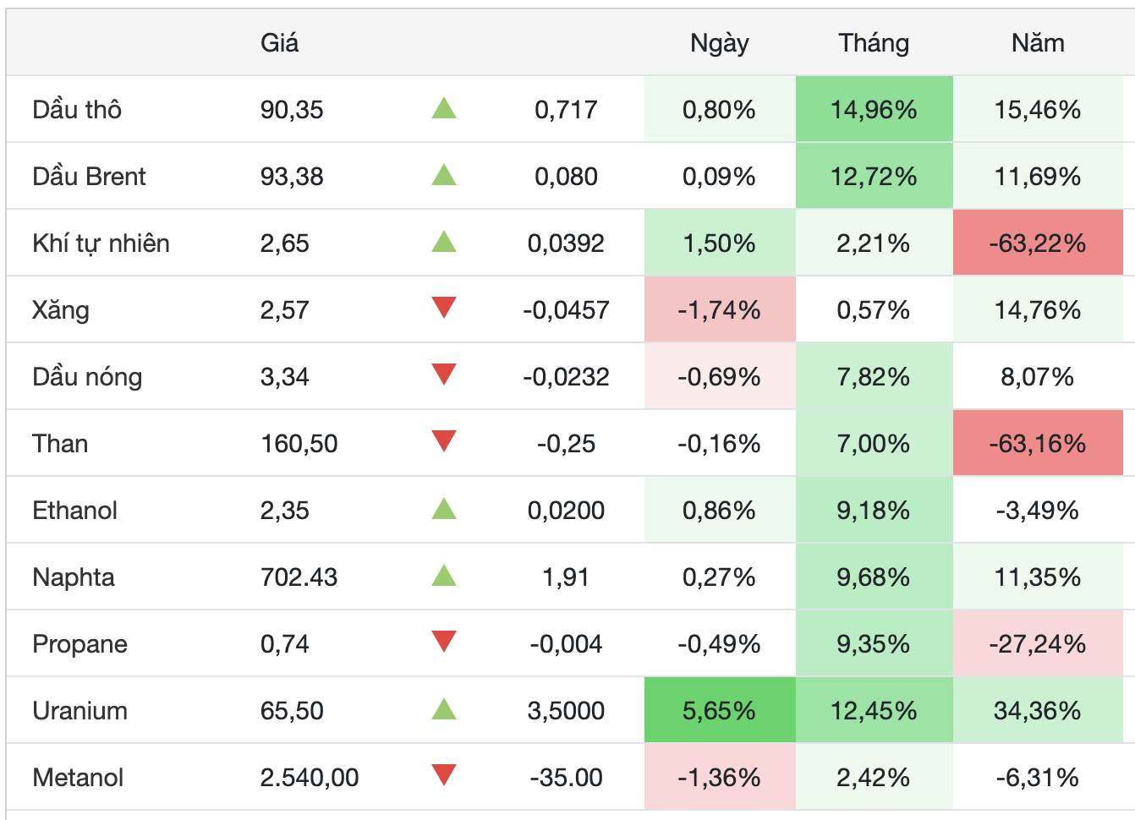Click the green up arrow for Ethanol

(444, 508)
